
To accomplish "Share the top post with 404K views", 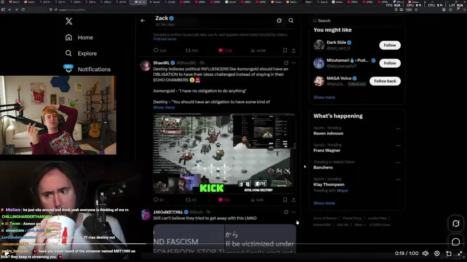I will (293, 51).
